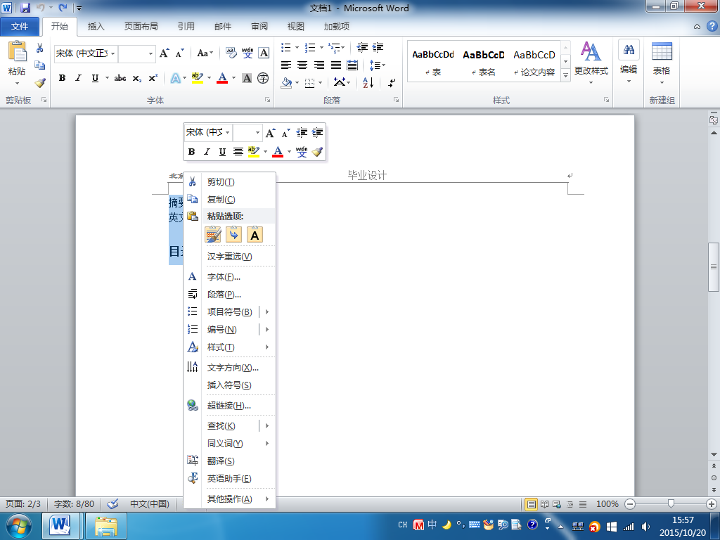The height and width of the screenshot is (540, 720).
Task: Select Cut 剪切(T) in the context menu
Action: pos(230,182)
